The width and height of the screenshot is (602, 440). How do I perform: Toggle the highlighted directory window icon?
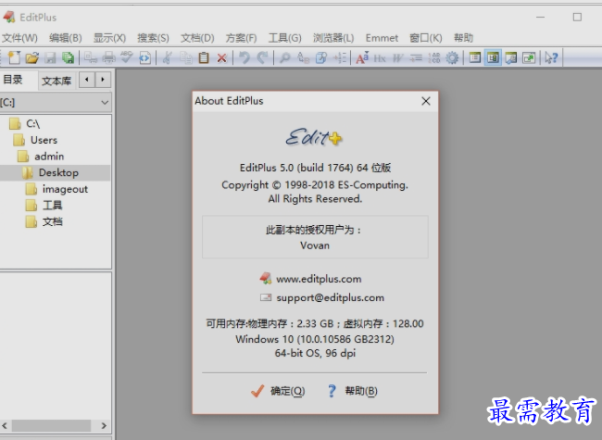(x=493, y=58)
